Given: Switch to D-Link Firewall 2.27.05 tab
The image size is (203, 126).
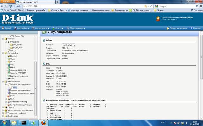Looking at the screenshot, I should tap(36, 2).
